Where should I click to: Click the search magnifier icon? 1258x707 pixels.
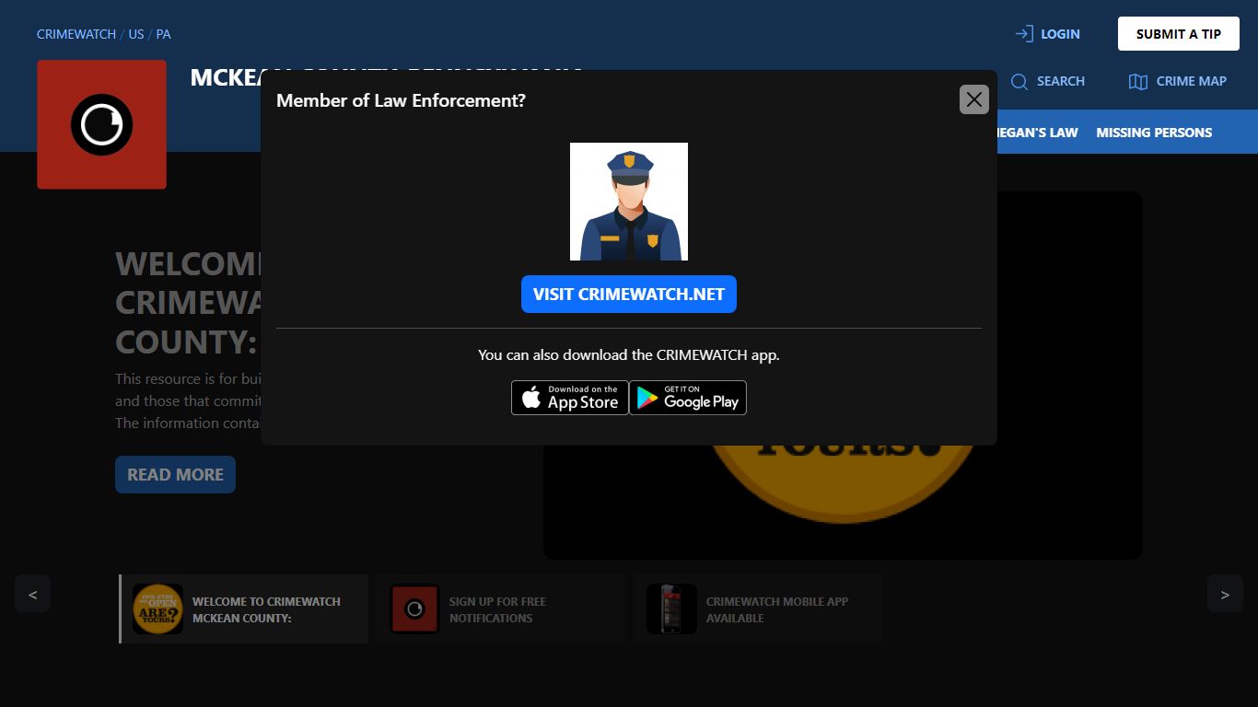(x=1019, y=81)
